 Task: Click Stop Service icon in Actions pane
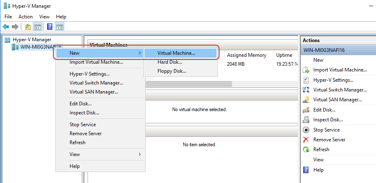coord(306,130)
